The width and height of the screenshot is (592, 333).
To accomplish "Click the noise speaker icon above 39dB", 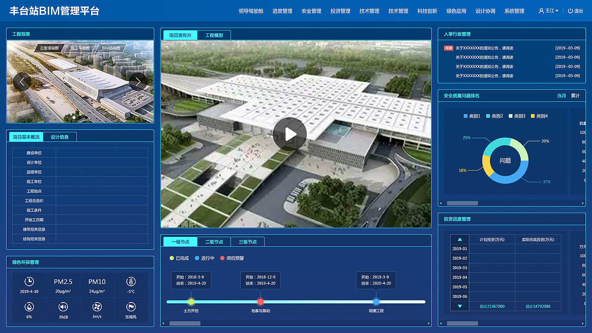I will [63, 307].
